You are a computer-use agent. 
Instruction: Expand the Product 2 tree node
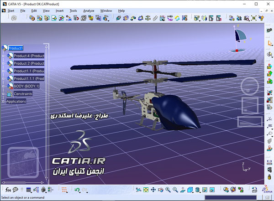[x=3, y=63]
